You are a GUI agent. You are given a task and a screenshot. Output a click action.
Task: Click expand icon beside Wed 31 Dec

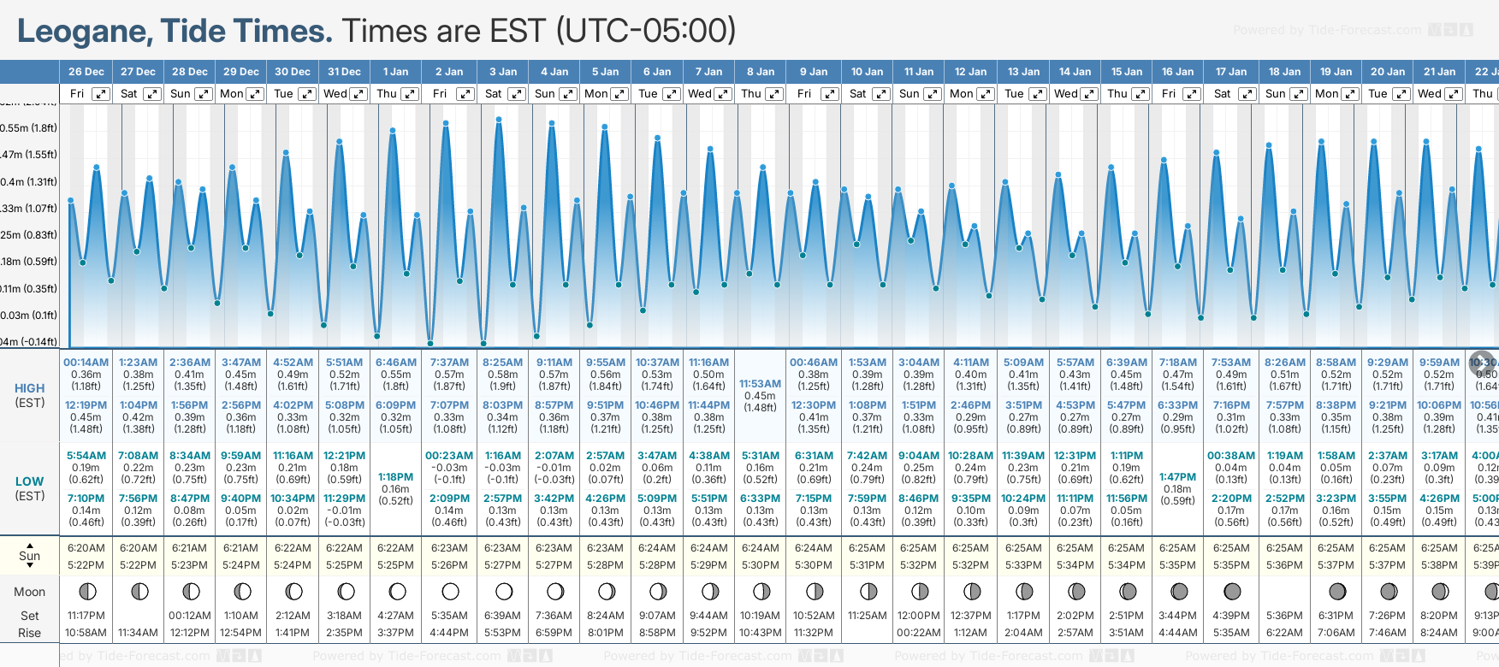(x=358, y=94)
